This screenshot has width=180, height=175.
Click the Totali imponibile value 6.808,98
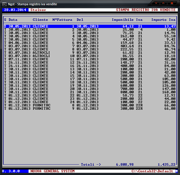point(125,165)
